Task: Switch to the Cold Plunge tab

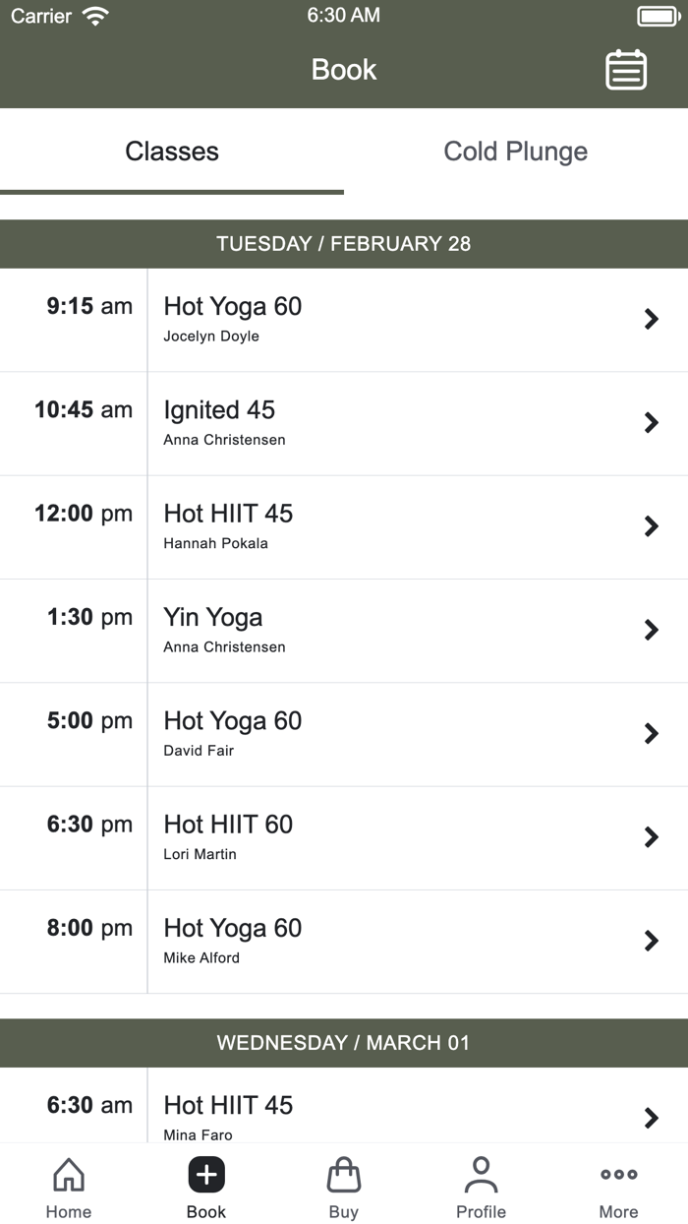Action: [x=515, y=151]
